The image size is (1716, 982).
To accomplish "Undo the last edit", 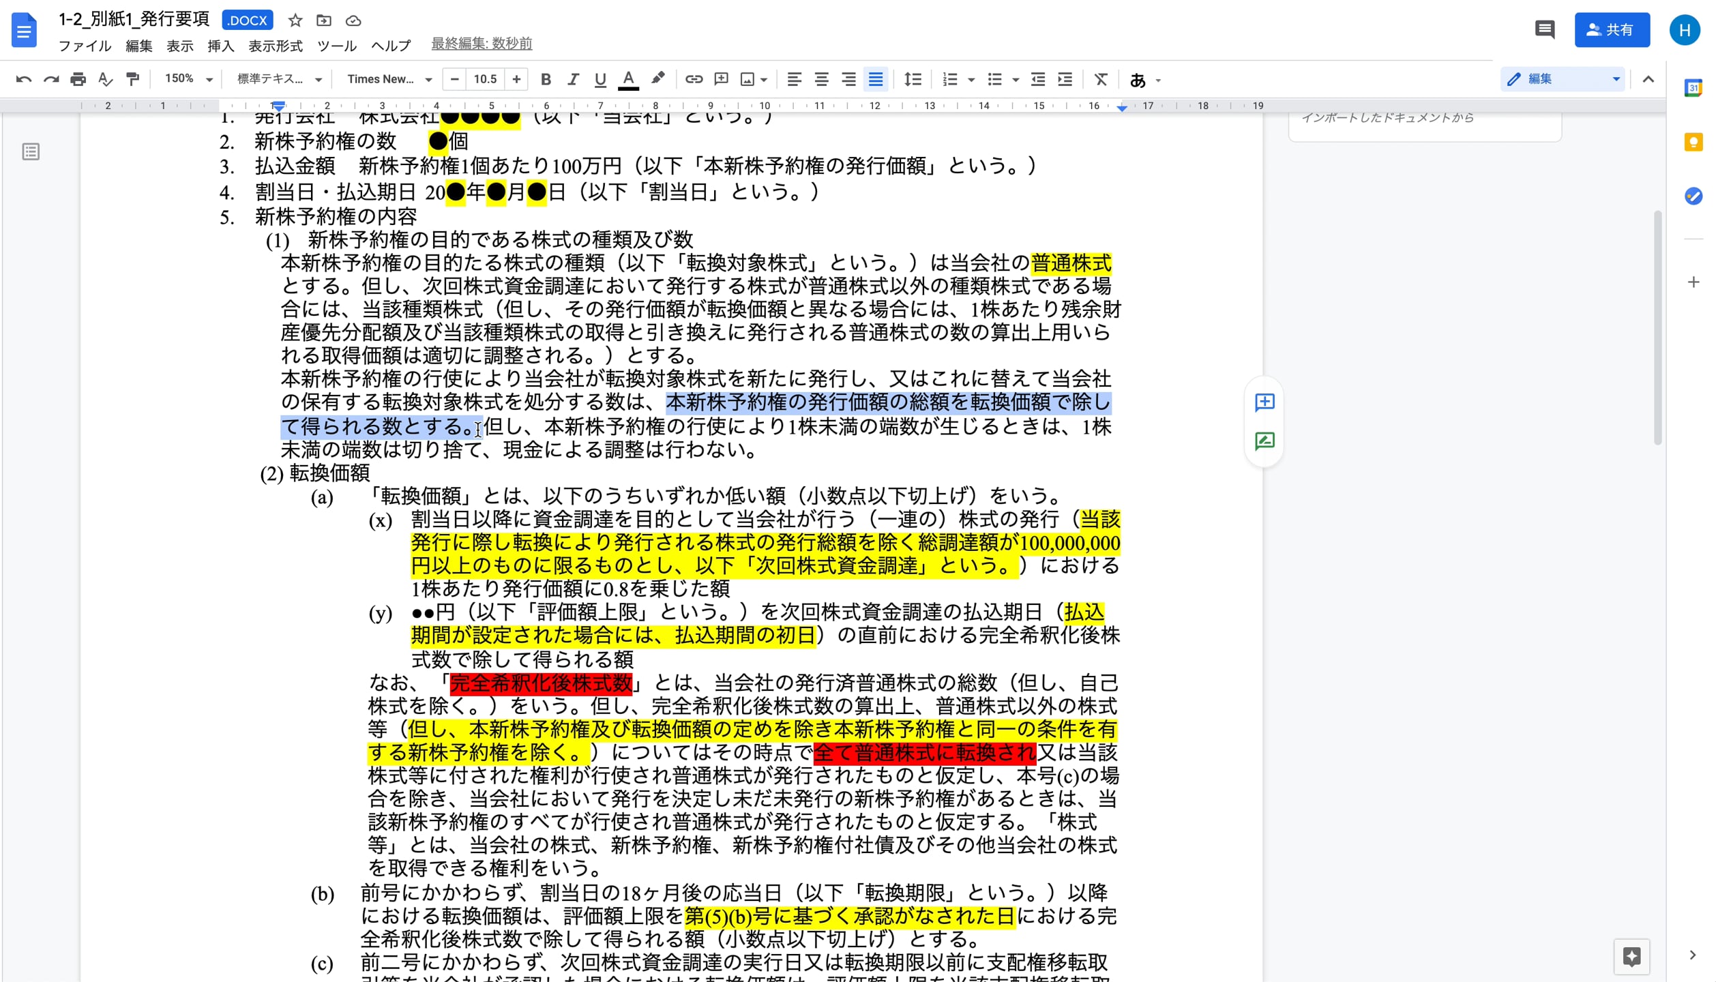I will click(25, 79).
